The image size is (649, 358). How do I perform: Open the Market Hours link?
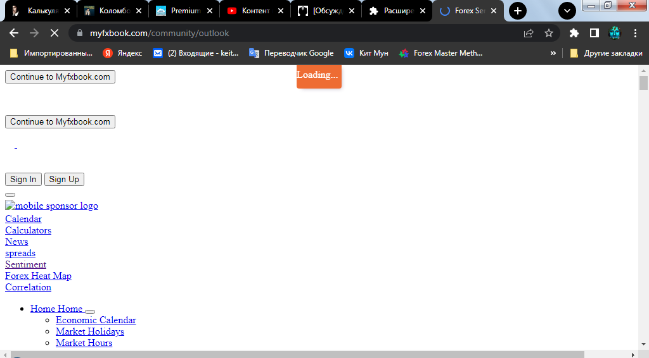(x=84, y=343)
